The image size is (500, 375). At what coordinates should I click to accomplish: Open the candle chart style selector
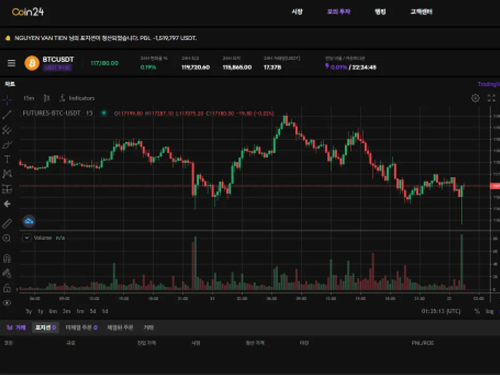[46, 98]
